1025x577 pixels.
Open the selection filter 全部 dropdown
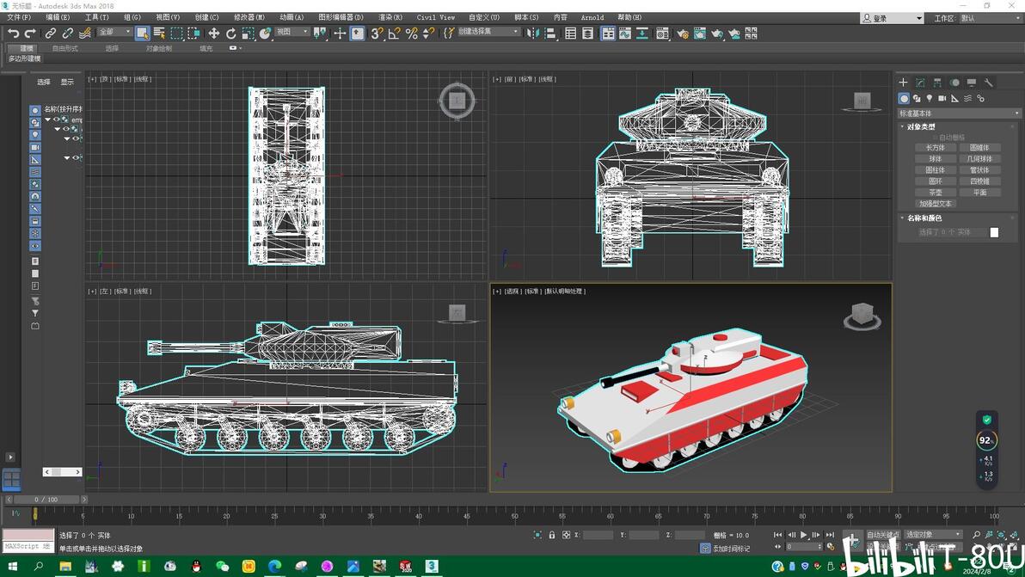pos(114,31)
